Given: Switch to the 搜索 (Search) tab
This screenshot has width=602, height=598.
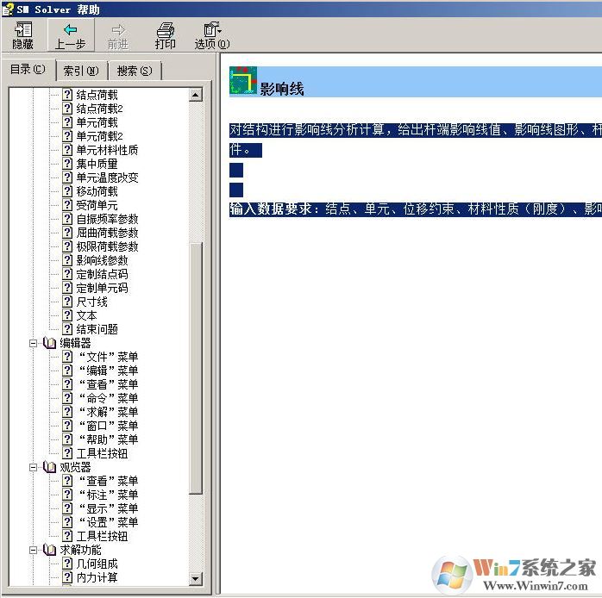Looking at the screenshot, I should tap(135, 71).
